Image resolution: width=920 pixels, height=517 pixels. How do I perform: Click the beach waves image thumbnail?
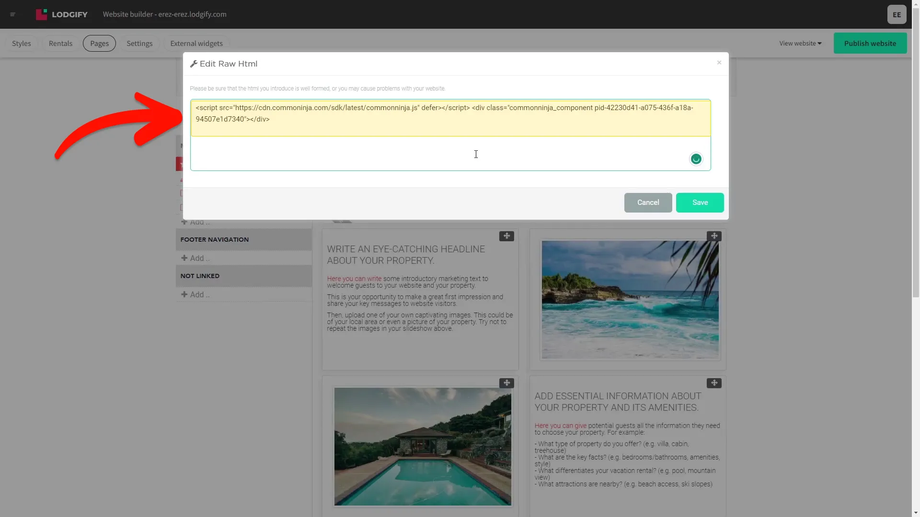coord(630,300)
